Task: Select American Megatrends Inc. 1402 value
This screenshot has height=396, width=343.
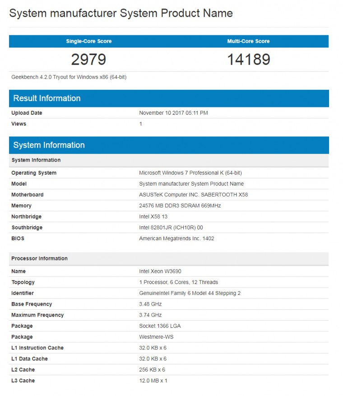Action: (176, 238)
